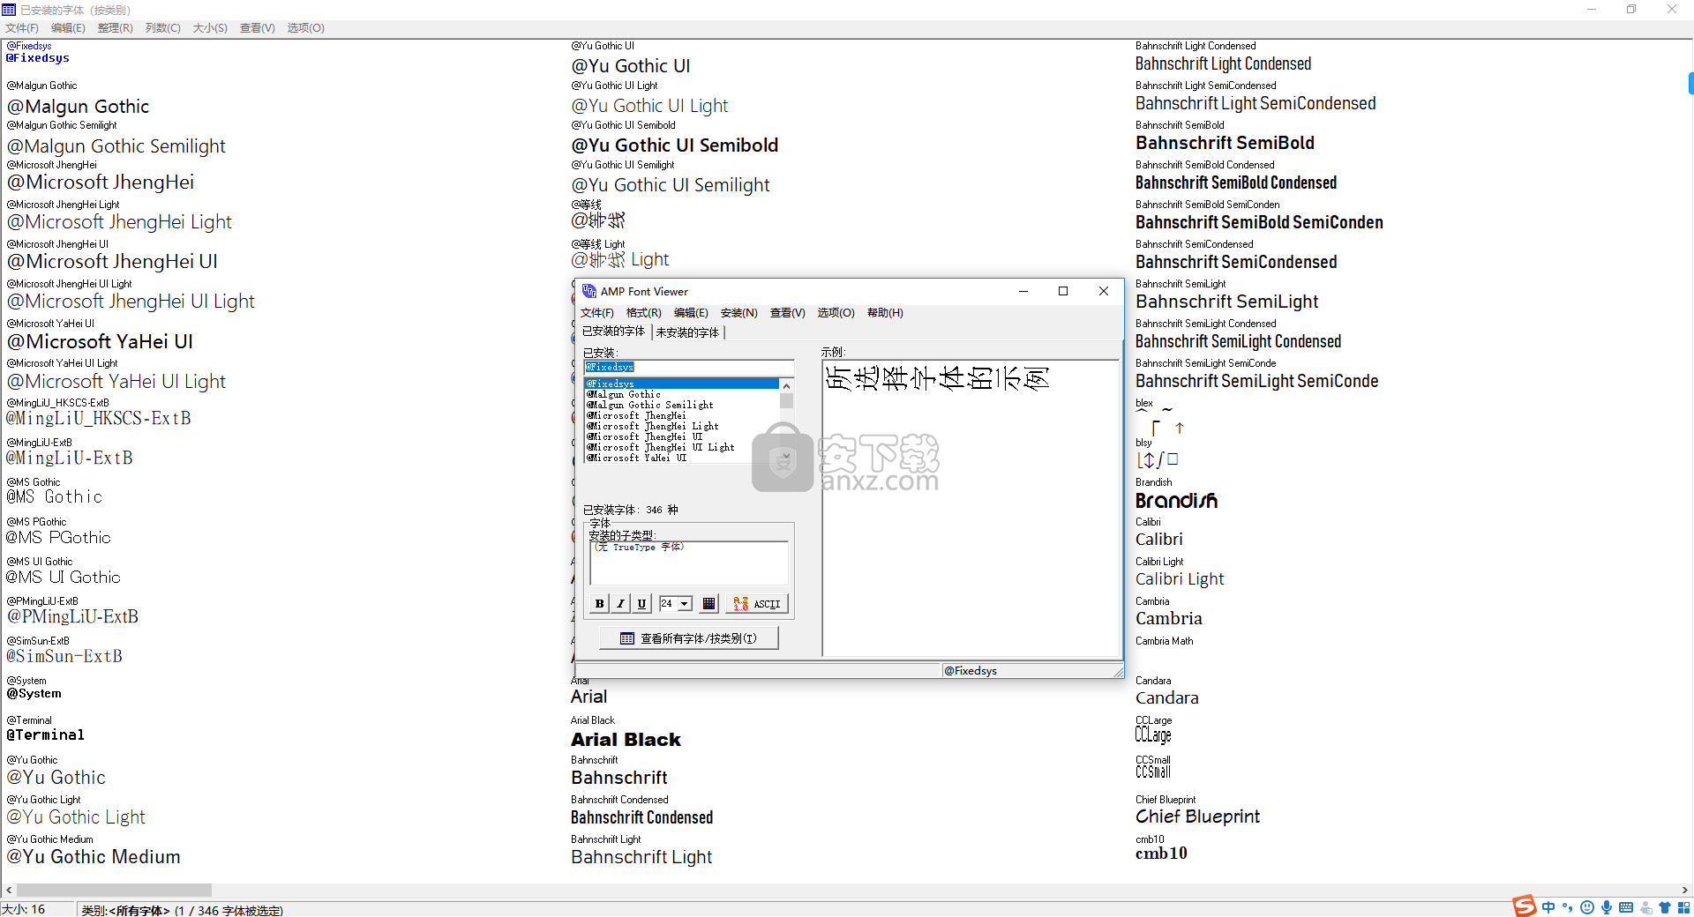Click the installed font name input field
Image resolution: width=1694 pixels, height=917 pixels.
[x=688, y=367]
